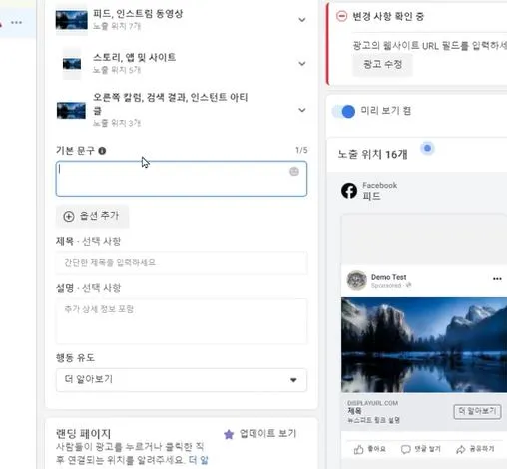
Task: Click the 노출 위치 16개 heading
Action: (372, 154)
